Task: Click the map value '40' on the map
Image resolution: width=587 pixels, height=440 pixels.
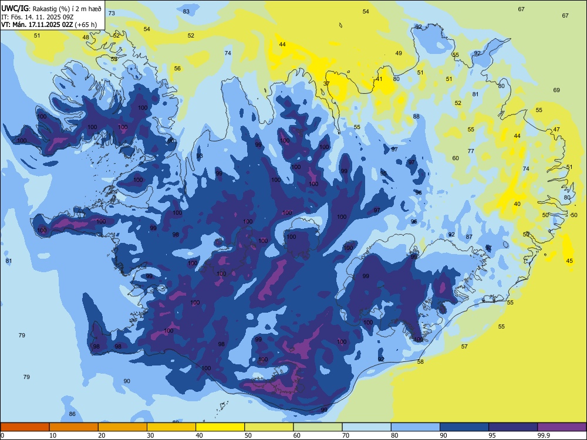Action: point(517,204)
